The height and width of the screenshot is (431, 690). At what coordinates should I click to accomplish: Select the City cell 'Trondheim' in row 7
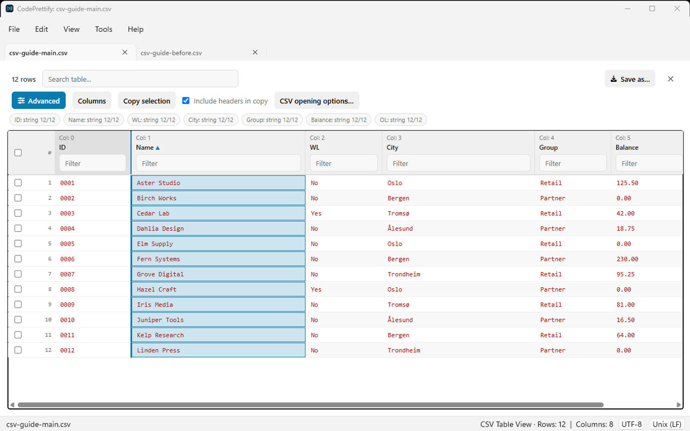(x=458, y=274)
